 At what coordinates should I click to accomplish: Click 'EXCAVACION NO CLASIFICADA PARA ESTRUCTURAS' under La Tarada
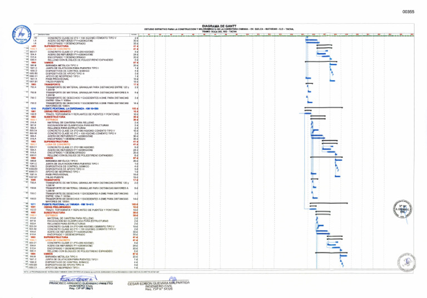pos(78,221)
